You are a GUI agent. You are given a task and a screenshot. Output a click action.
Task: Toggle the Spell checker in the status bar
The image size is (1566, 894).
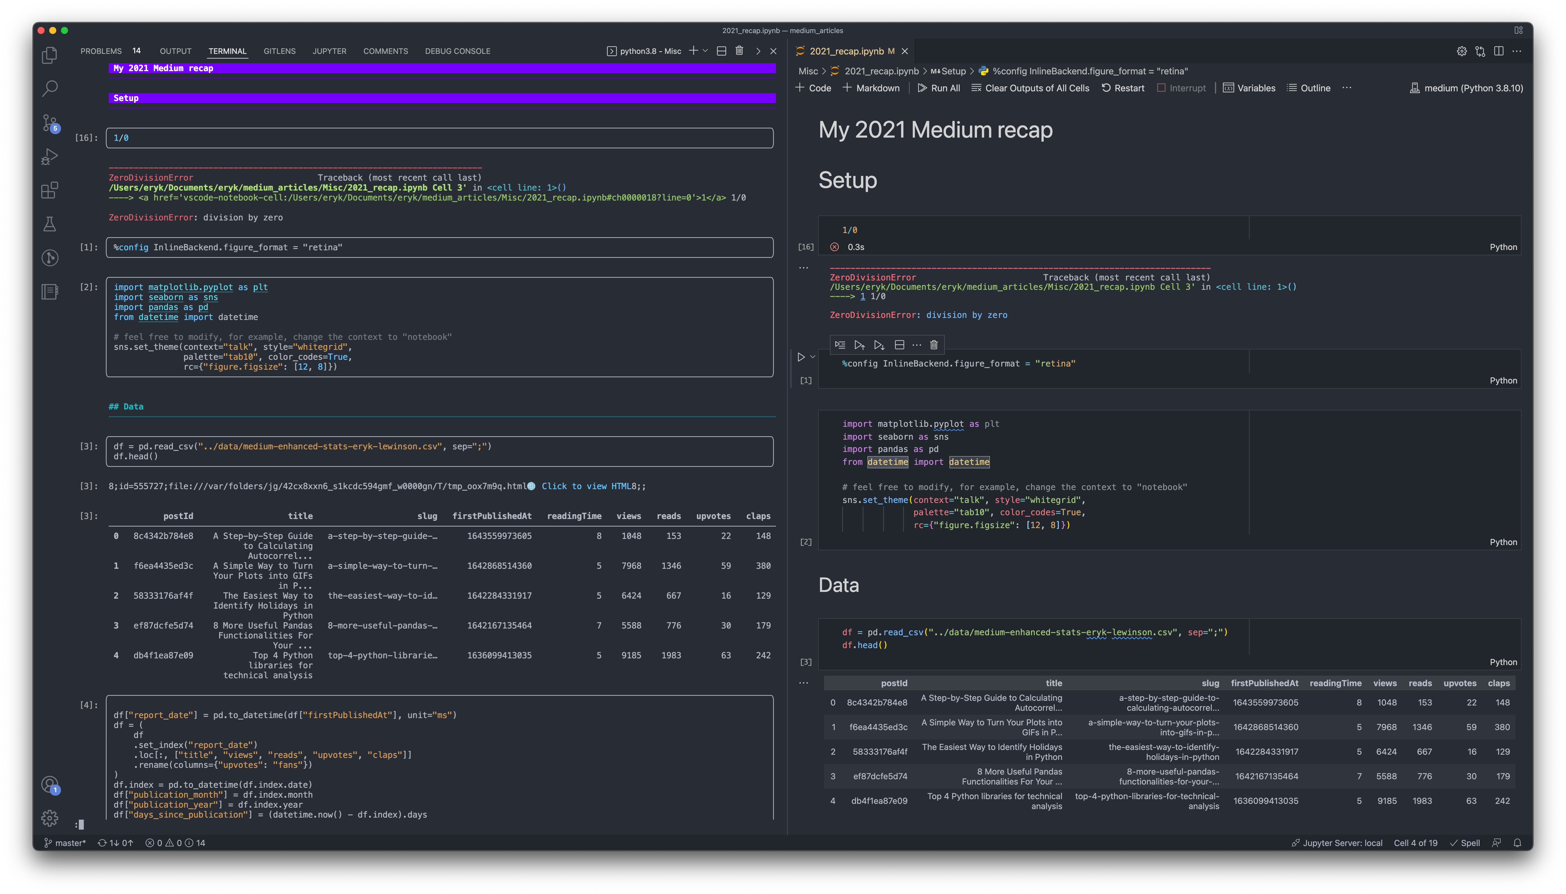click(x=1465, y=843)
